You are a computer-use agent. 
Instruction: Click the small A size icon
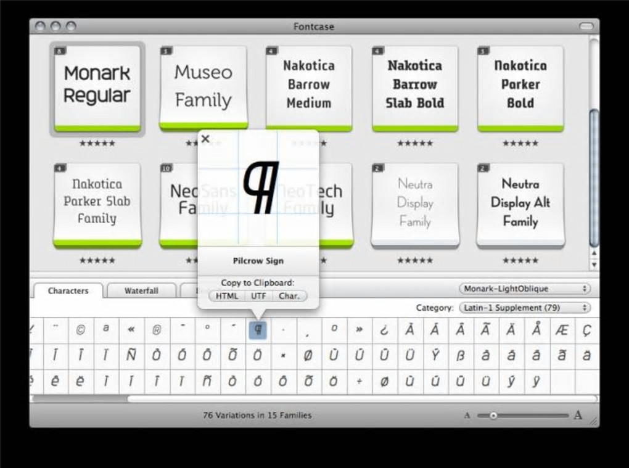pos(467,416)
